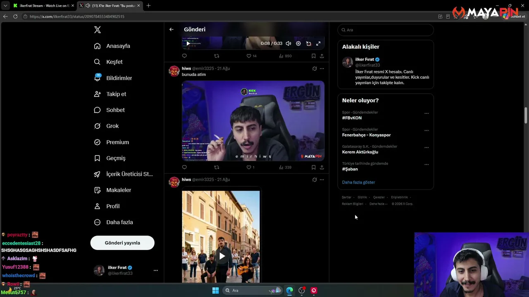Open more options for the "bunuda atim" post
Viewport: 529px width, 297px height.
[x=322, y=68]
